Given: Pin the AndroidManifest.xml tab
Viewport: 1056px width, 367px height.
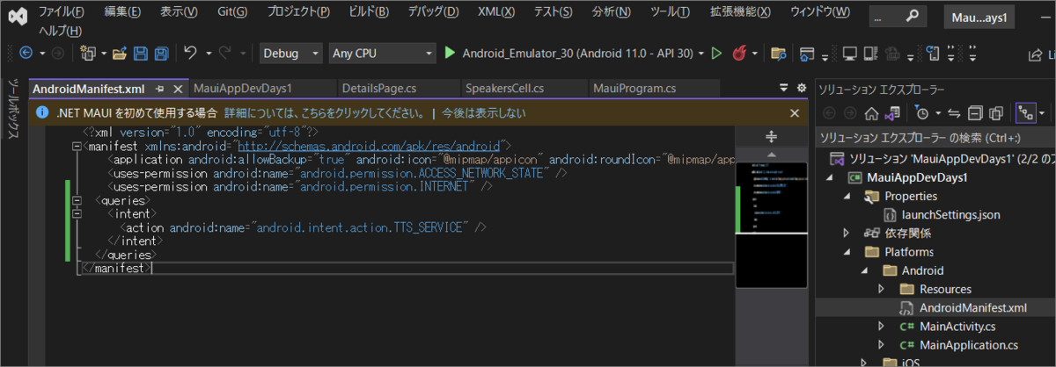Looking at the screenshot, I should pos(160,89).
